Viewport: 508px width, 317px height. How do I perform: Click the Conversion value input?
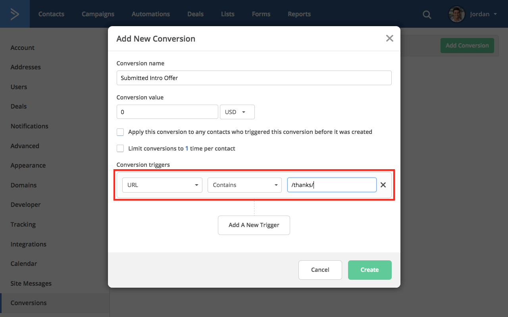pos(167,112)
